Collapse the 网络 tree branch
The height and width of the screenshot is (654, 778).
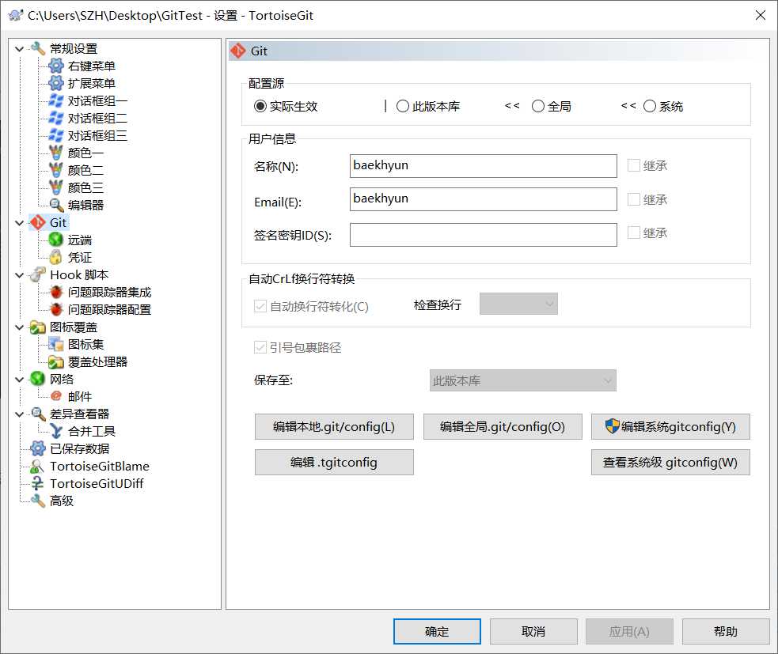(18, 379)
